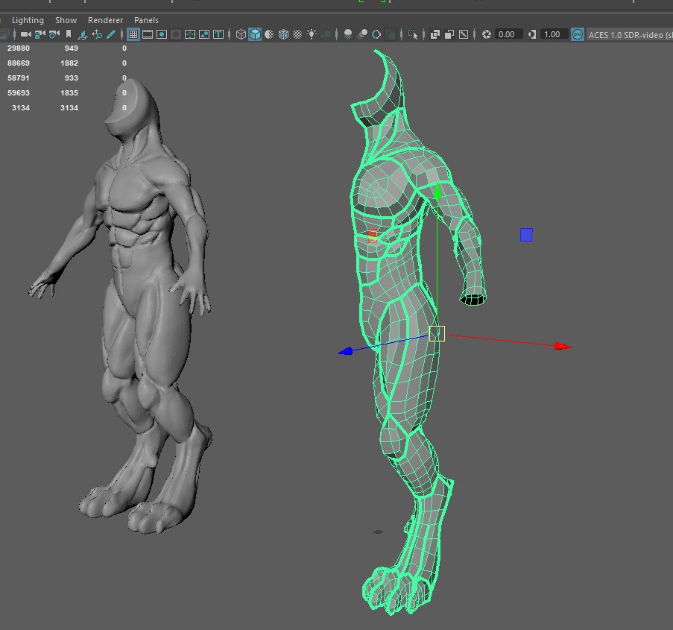Toggle Textured display checker icon

coord(297,34)
